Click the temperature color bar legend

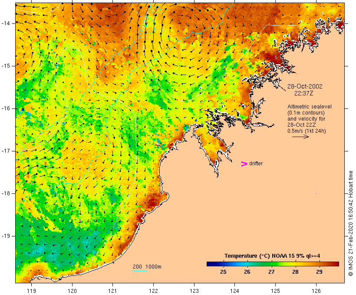pyautogui.click(x=273, y=264)
